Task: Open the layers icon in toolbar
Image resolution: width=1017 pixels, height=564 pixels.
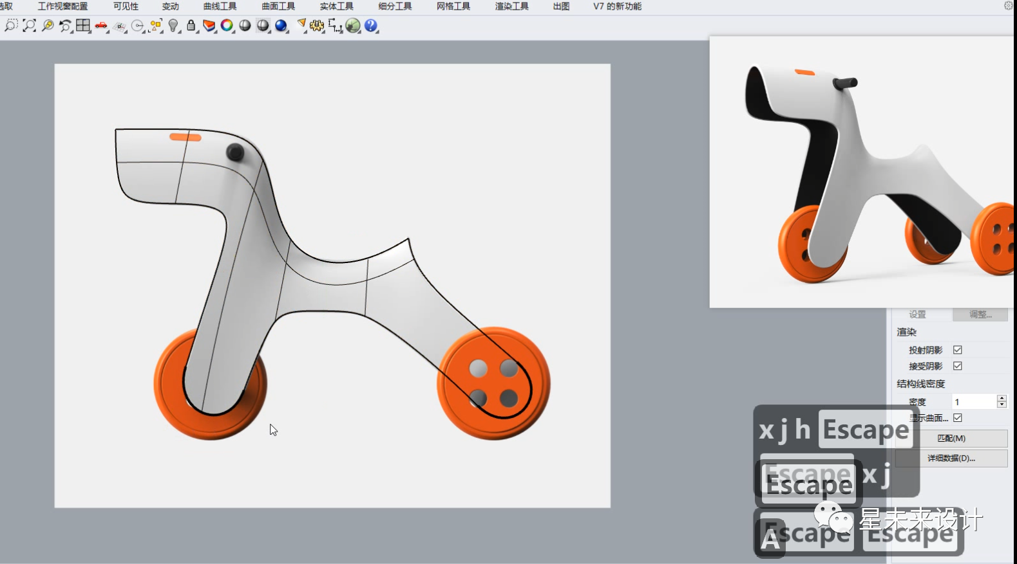Action: pos(209,26)
